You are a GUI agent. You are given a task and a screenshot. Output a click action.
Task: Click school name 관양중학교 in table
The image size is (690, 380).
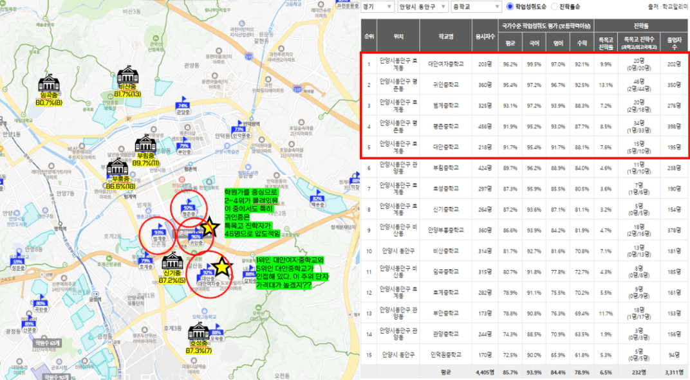pos(446,334)
